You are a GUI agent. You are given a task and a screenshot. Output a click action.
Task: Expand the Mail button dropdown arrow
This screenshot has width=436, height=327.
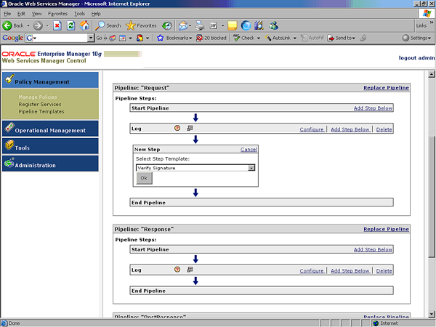point(190,25)
